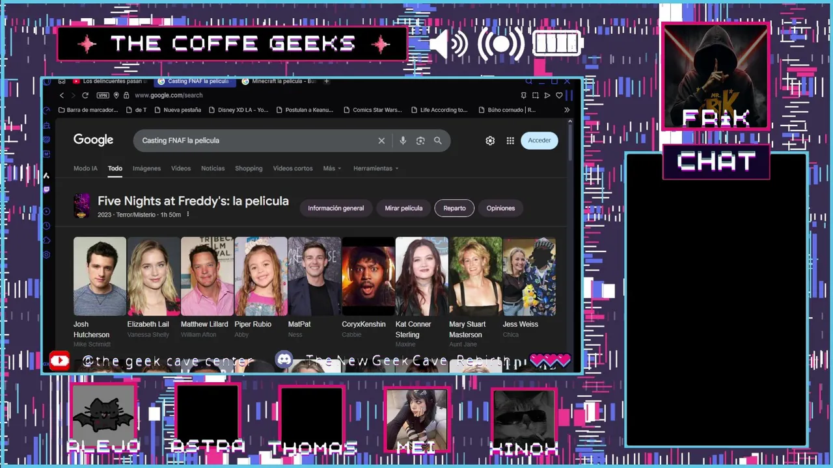The height and width of the screenshot is (468, 833).
Task: Clear the Google search box with X
Action: pyautogui.click(x=381, y=140)
